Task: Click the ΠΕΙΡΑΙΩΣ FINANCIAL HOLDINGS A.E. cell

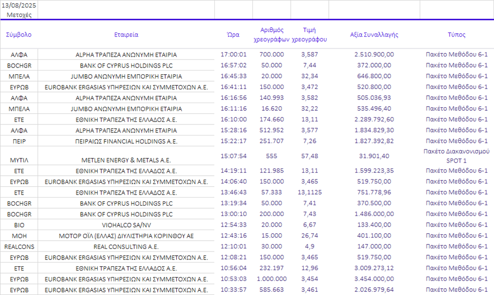Action: coord(126,141)
